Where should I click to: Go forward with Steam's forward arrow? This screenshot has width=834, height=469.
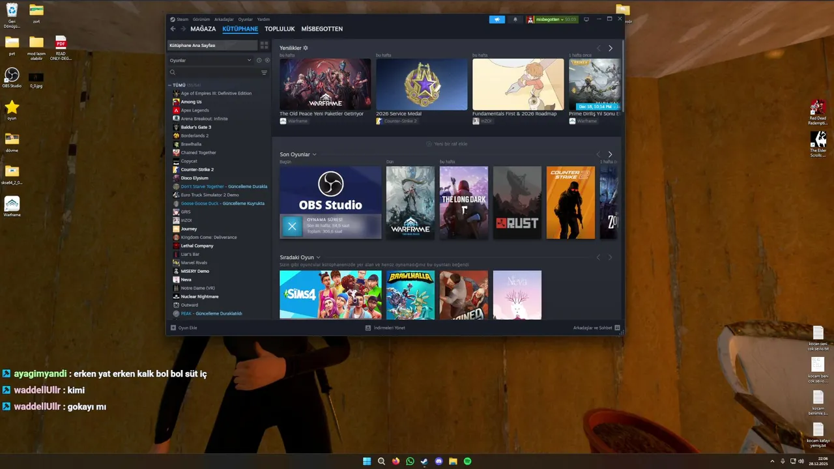point(183,29)
